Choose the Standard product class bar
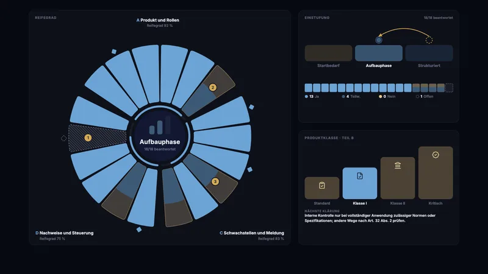Image resolution: width=488 pixels, height=274 pixels. pos(322,188)
